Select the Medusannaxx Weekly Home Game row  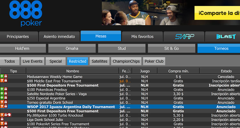tap(120, 77)
